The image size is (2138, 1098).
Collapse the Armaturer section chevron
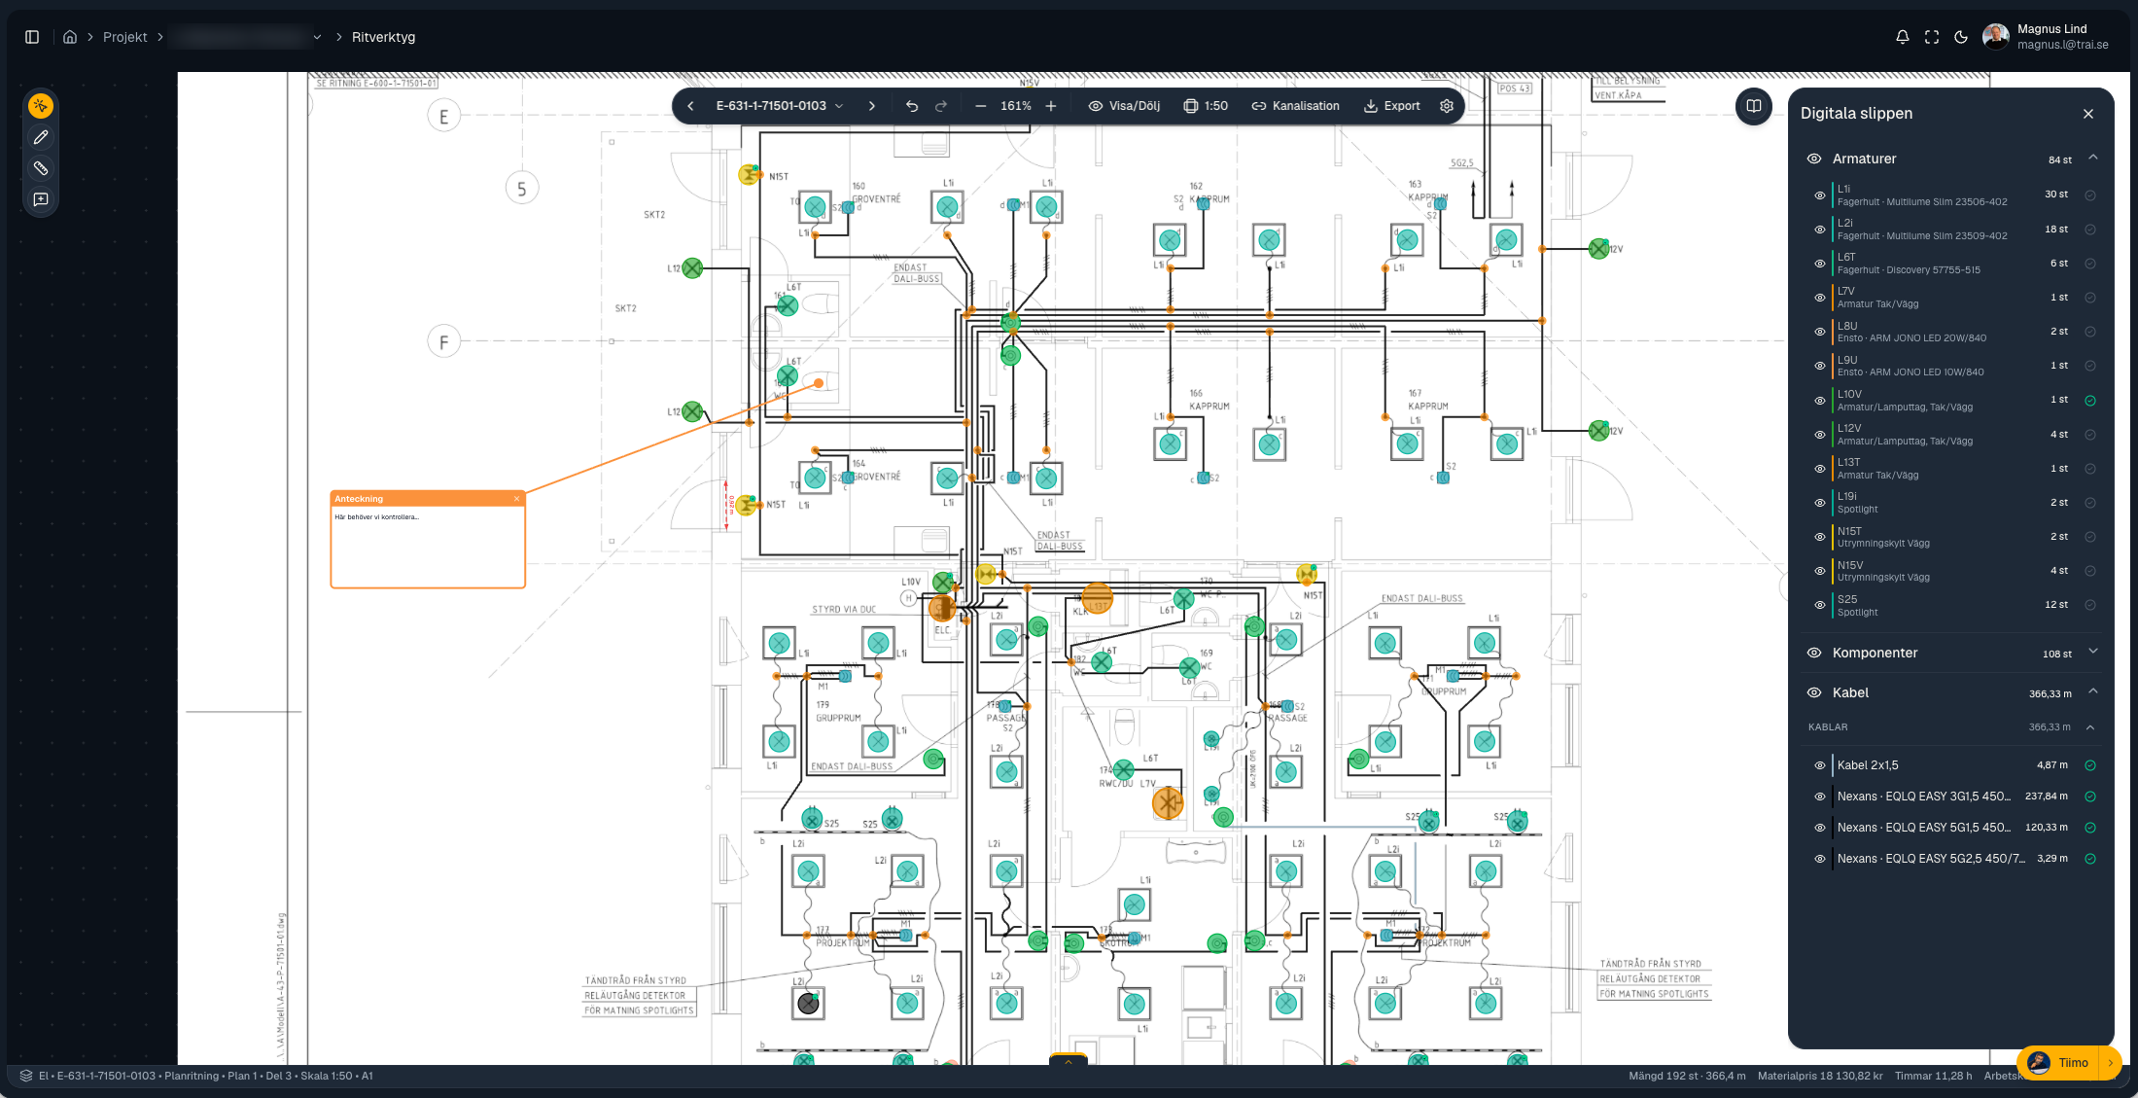2093,158
